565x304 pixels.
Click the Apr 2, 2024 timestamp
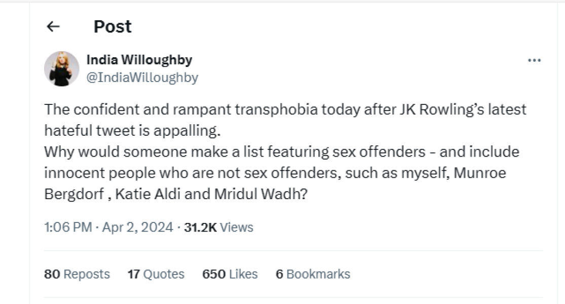[137, 227]
